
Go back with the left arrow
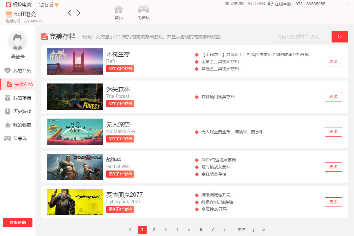pyautogui.click(x=70, y=13)
